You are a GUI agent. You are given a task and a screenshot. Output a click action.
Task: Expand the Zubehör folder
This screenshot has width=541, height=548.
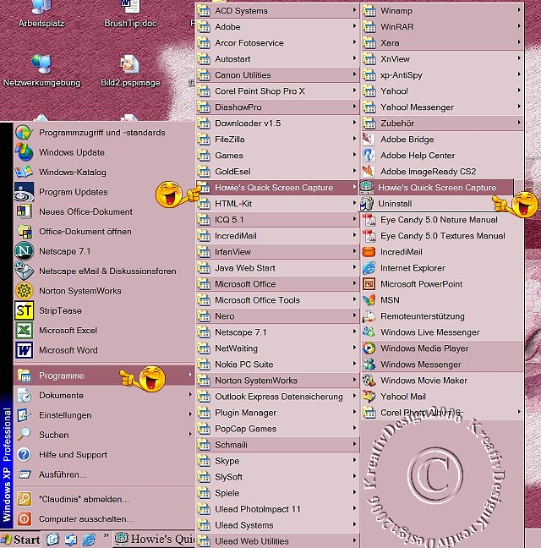point(442,123)
